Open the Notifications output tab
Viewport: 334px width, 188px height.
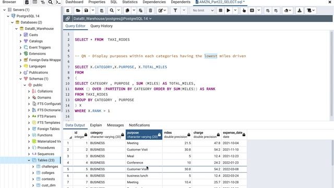point(139,125)
